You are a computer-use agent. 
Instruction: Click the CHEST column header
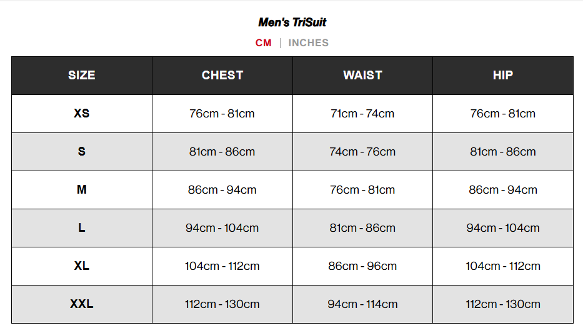click(222, 76)
